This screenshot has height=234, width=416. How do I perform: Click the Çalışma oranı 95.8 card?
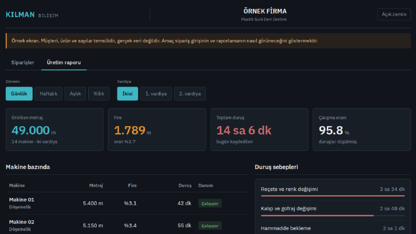coord(361,130)
